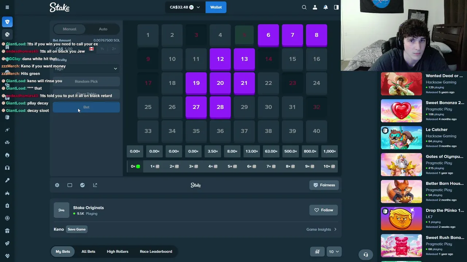The image size is (467, 262).
Task: Open the Gates of Olympus game thumbnail
Action: point(401,164)
